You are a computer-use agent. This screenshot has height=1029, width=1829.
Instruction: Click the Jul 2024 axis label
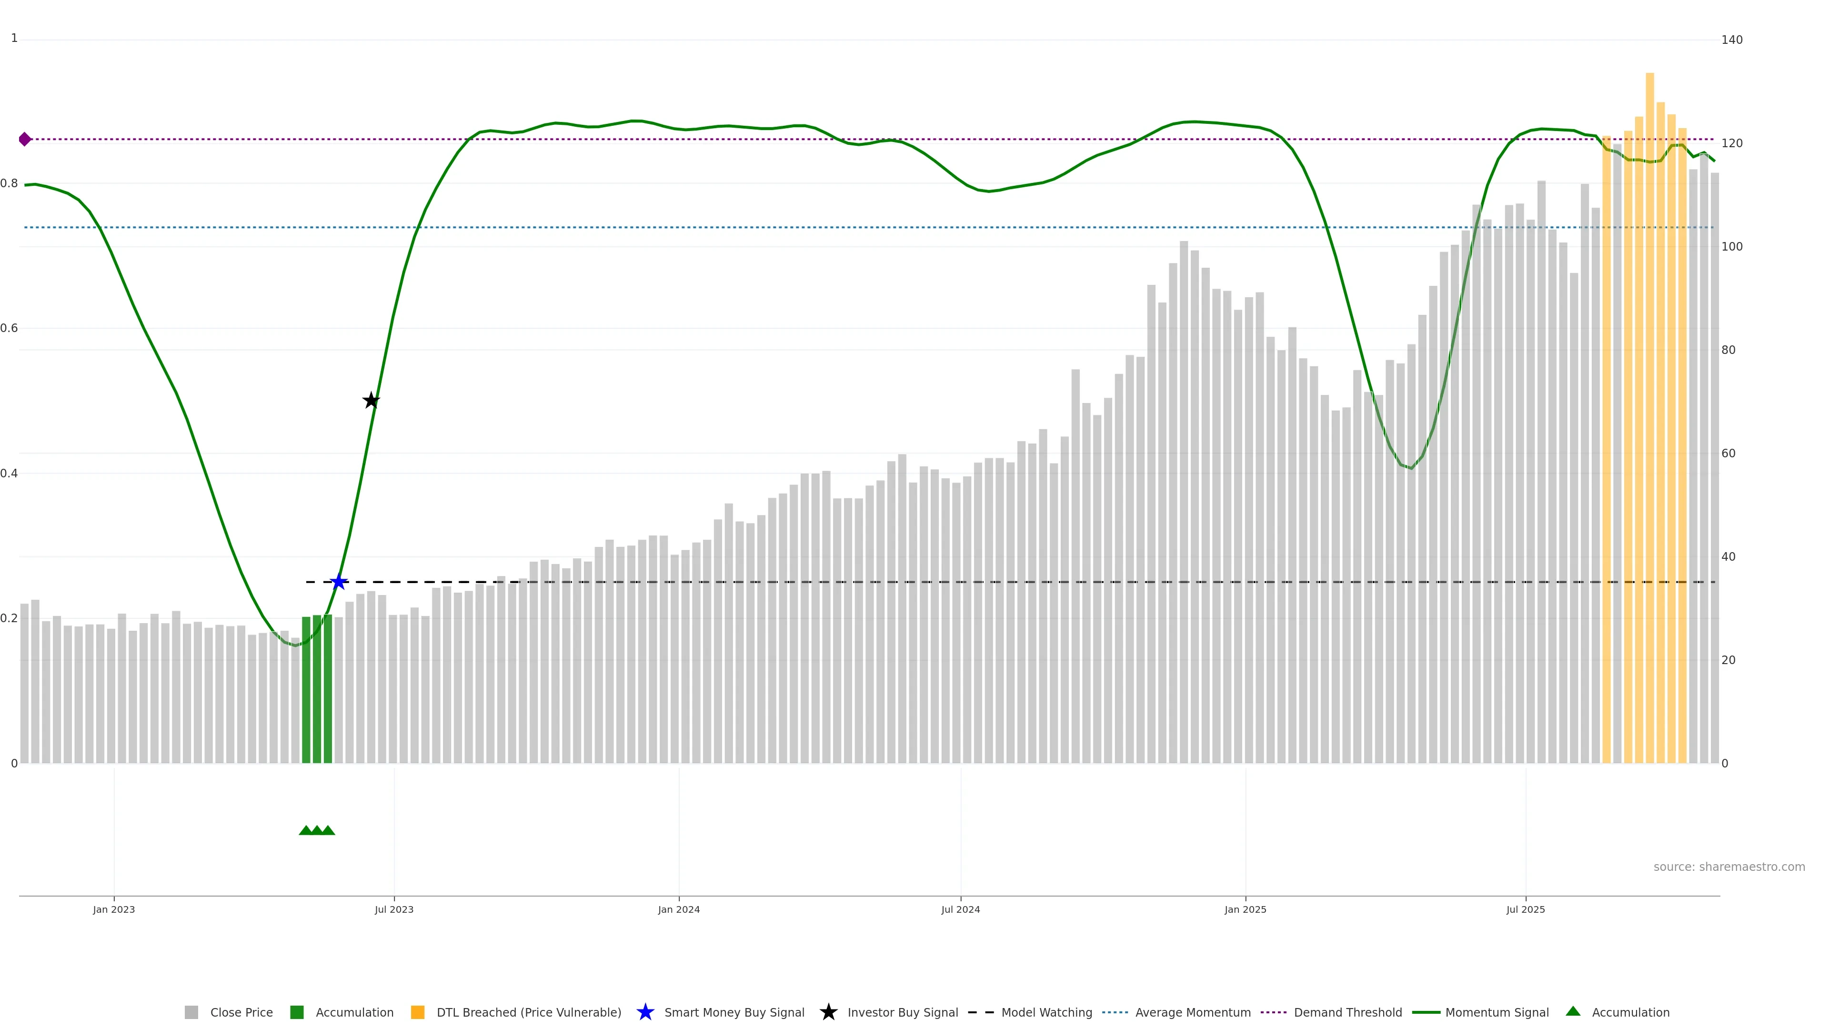960,909
